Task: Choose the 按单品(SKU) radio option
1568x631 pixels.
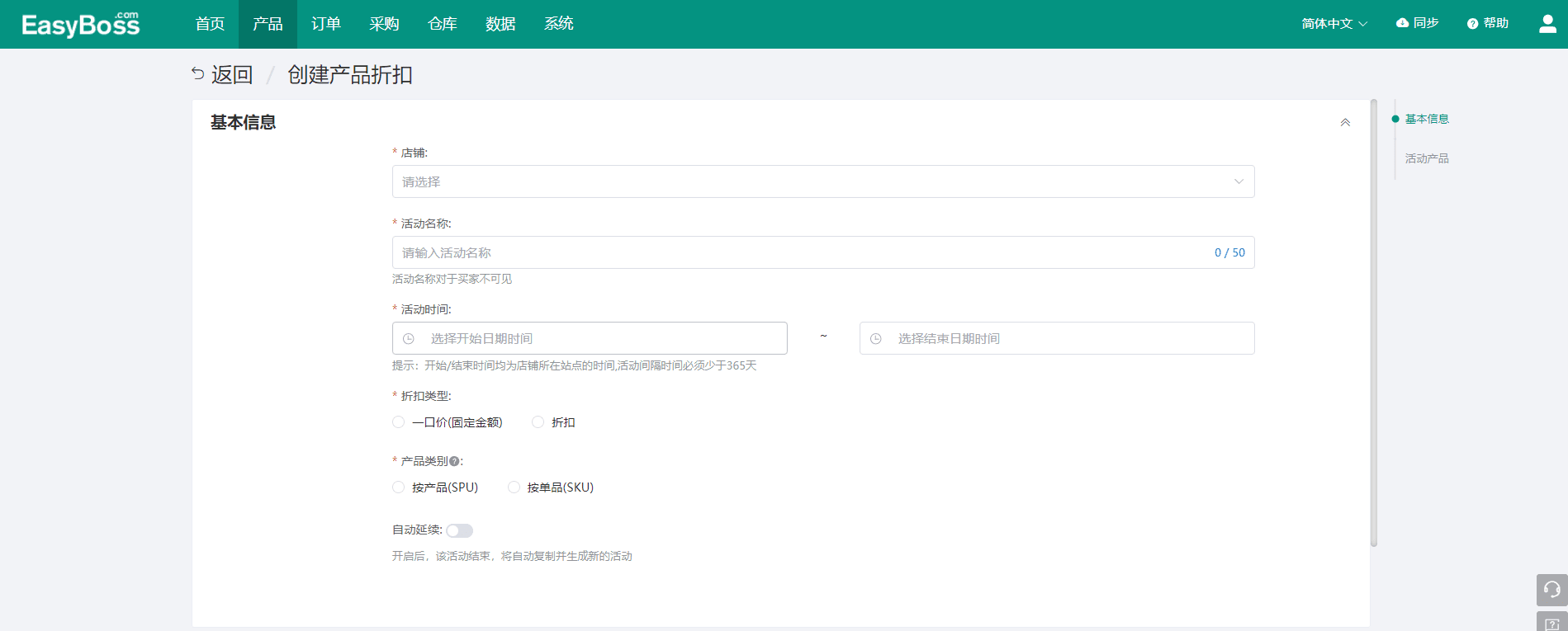Action: [x=514, y=487]
